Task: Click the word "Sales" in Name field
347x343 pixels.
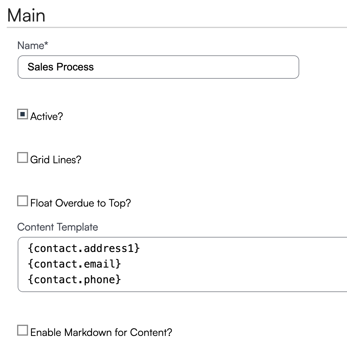Action: [x=40, y=67]
